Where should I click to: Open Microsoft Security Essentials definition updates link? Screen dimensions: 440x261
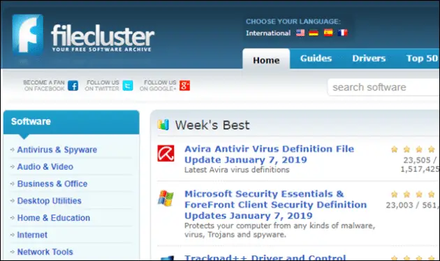(276, 205)
